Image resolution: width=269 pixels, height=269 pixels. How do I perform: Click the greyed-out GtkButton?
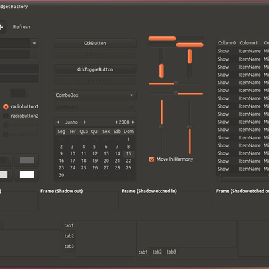[x=95, y=54]
